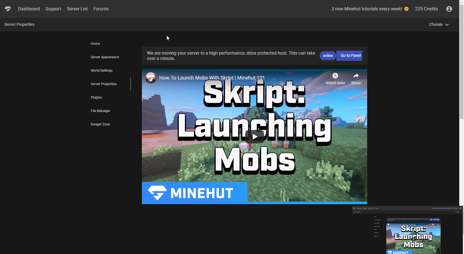464x254 pixels.
Task: Open the Server List nav item
Action: [x=77, y=9]
